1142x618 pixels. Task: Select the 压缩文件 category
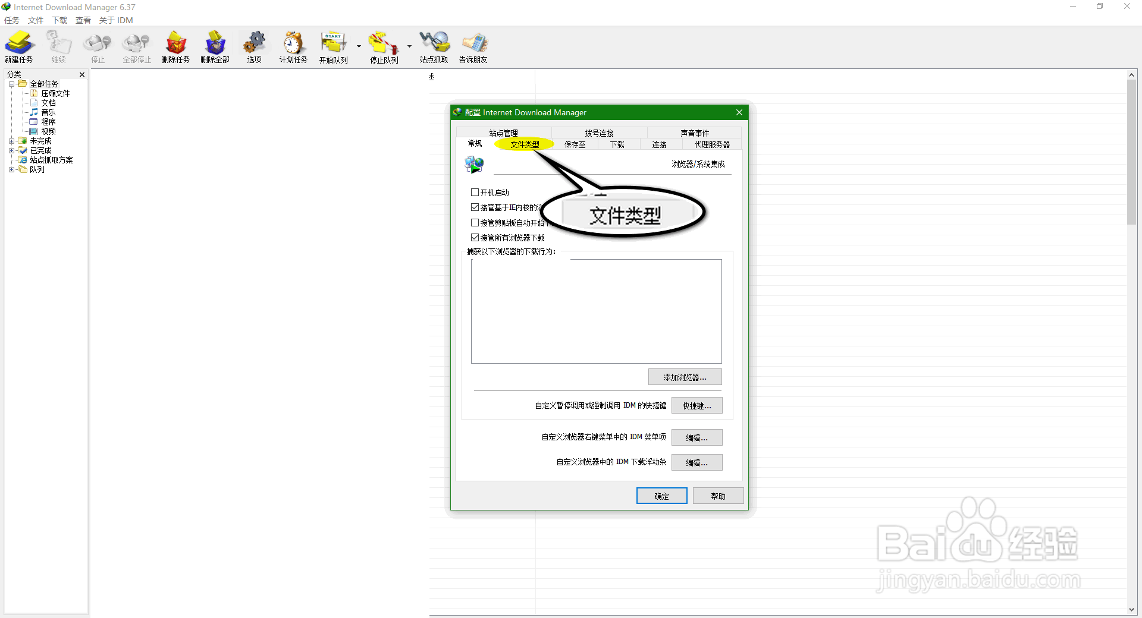pos(55,93)
